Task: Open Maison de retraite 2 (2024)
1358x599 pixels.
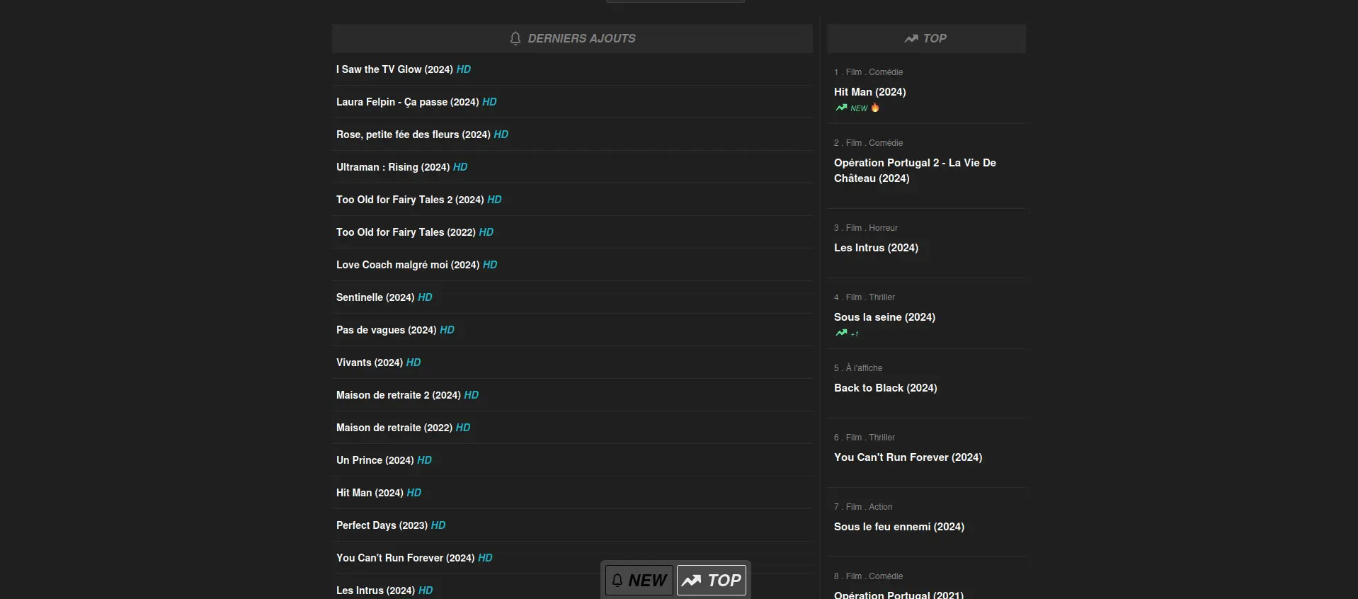Action: [x=399, y=395]
